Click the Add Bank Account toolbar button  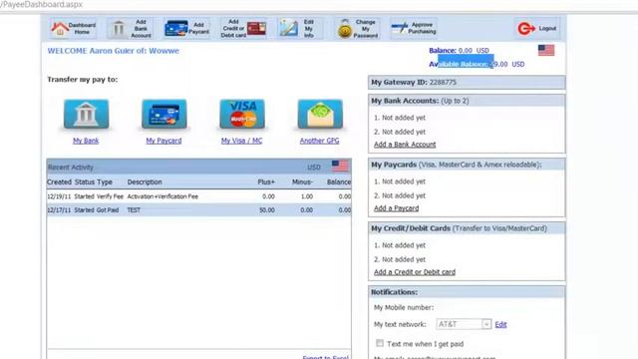[x=131, y=29]
